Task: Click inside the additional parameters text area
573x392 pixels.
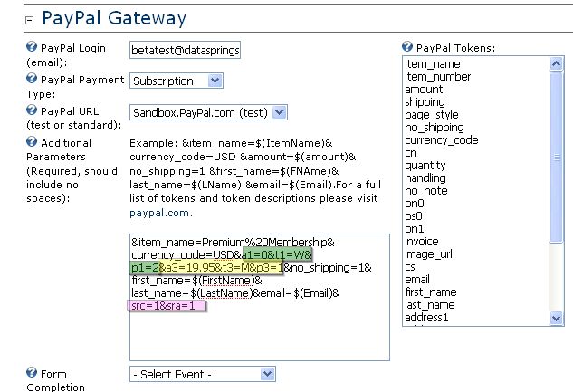Action: pos(260,297)
